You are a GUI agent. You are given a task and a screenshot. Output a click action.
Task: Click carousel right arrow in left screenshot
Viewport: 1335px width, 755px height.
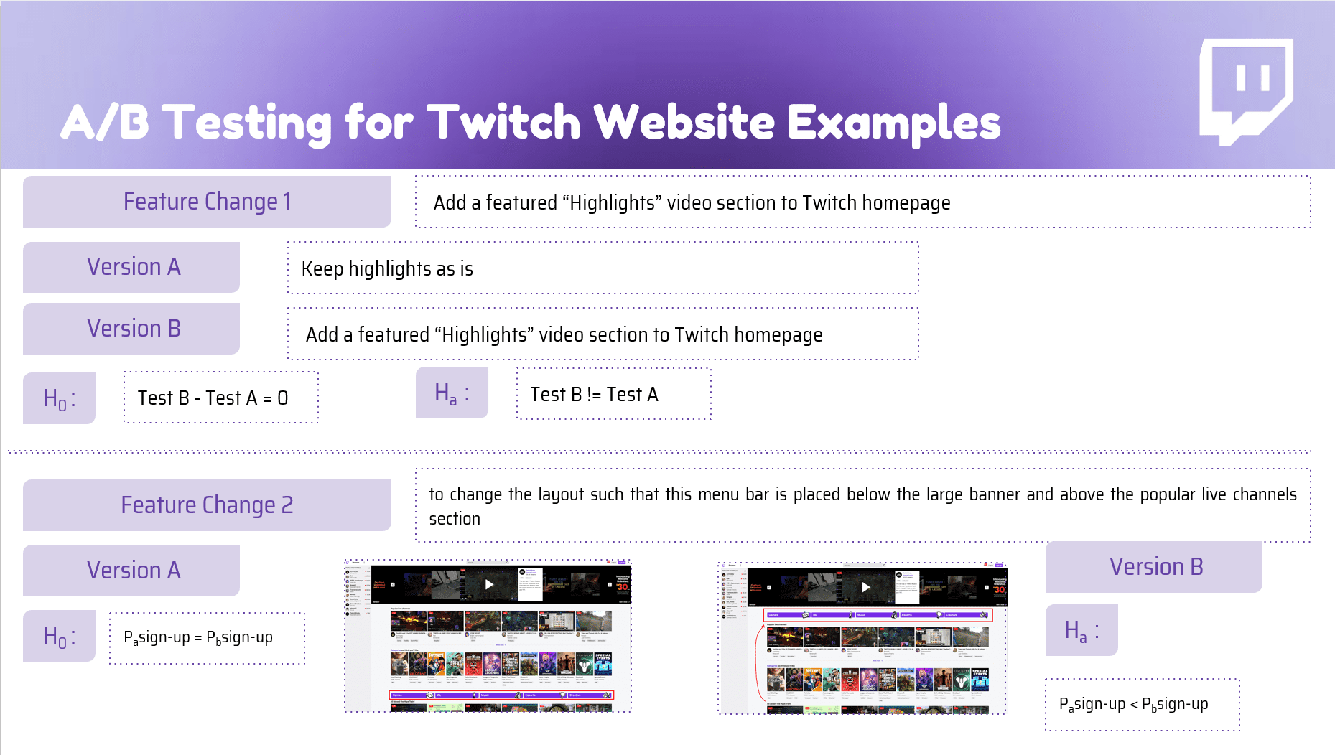610,585
